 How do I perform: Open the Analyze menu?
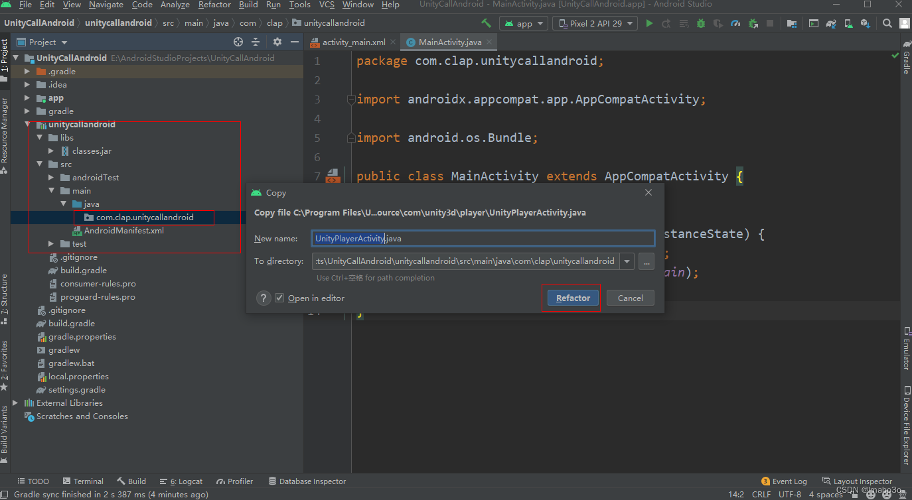point(175,5)
